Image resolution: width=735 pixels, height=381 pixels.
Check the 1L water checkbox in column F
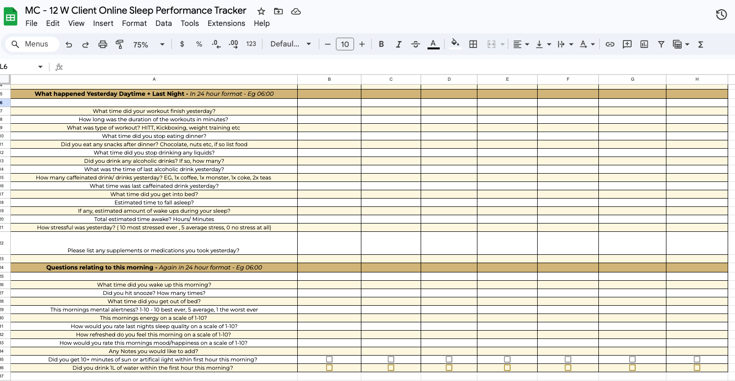(568, 368)
